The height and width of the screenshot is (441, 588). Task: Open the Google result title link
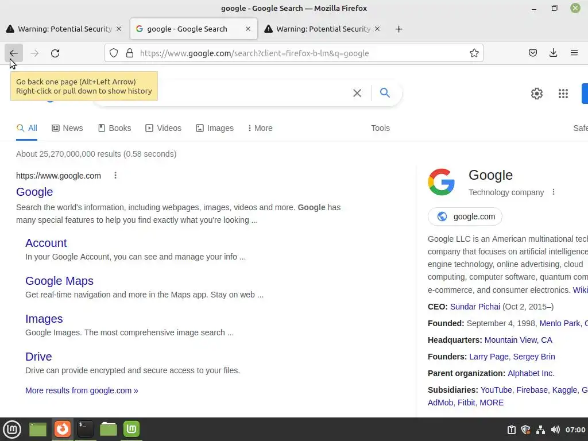click(x=34, y=192)
